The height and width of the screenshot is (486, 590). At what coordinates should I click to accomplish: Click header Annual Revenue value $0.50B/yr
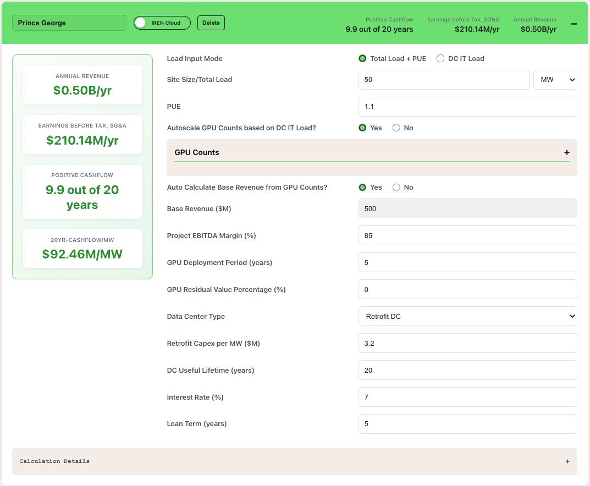[538, 29]
